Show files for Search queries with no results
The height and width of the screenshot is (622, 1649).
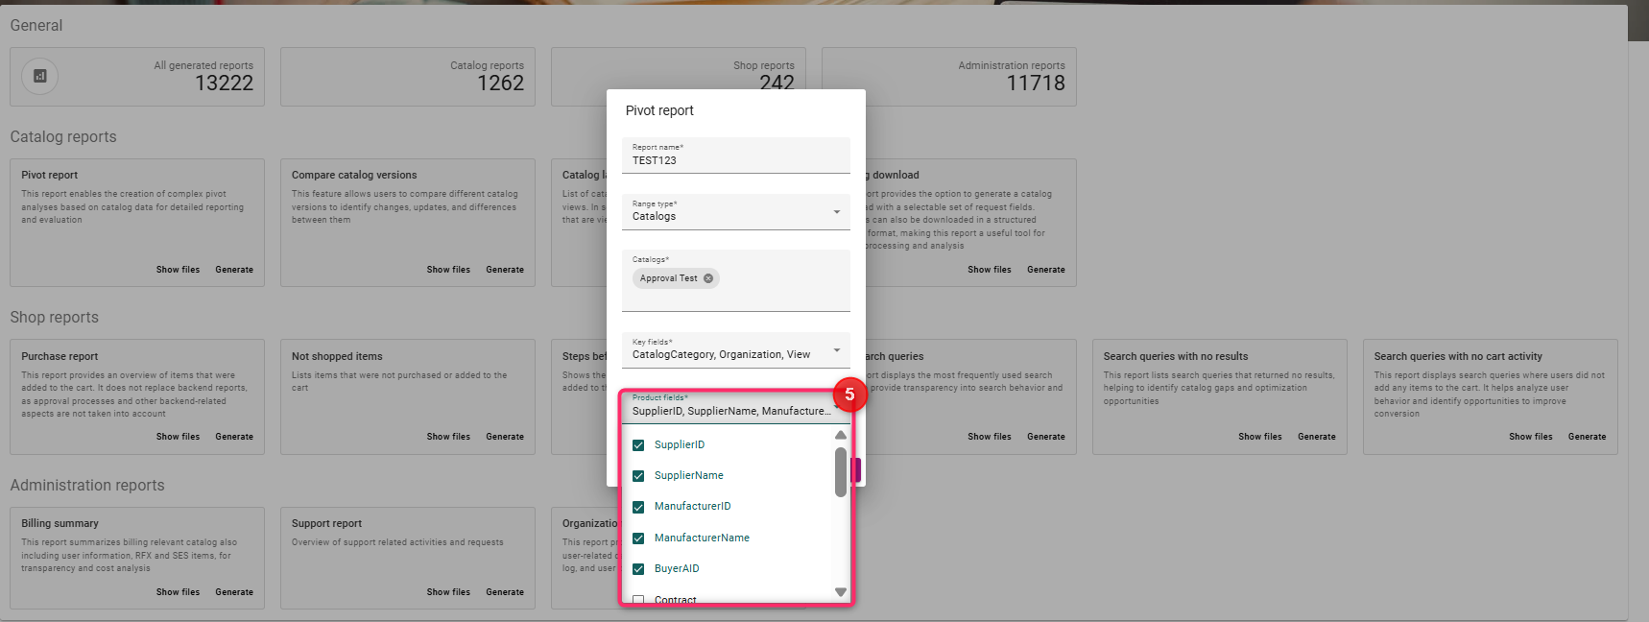tap(1259, 437)
